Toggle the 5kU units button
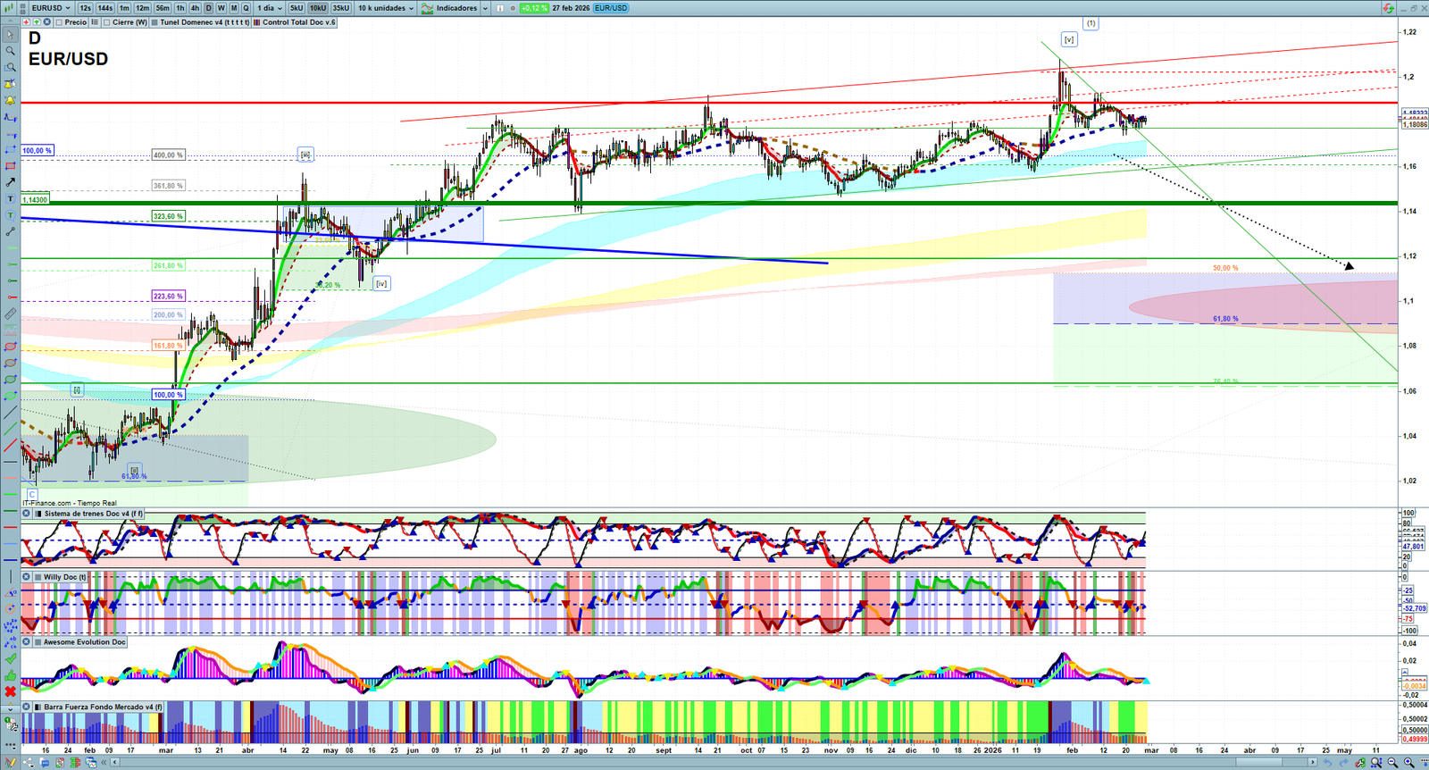The width and height of the screenshot is (1429, 770). tap(297, 8)
